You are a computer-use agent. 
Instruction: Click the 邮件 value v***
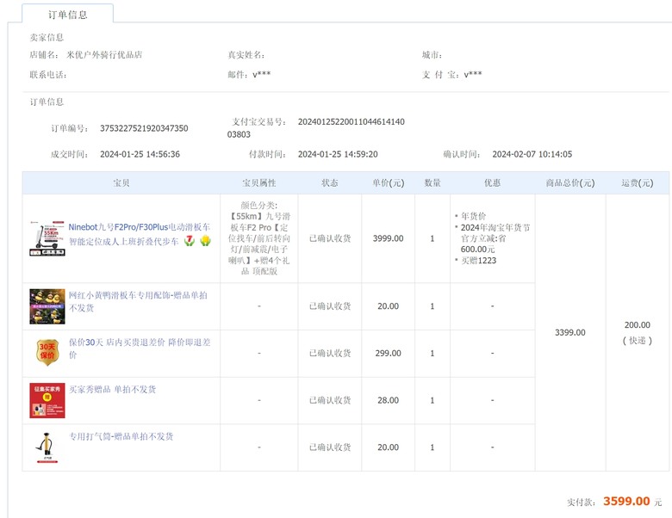tap(261, 75)
